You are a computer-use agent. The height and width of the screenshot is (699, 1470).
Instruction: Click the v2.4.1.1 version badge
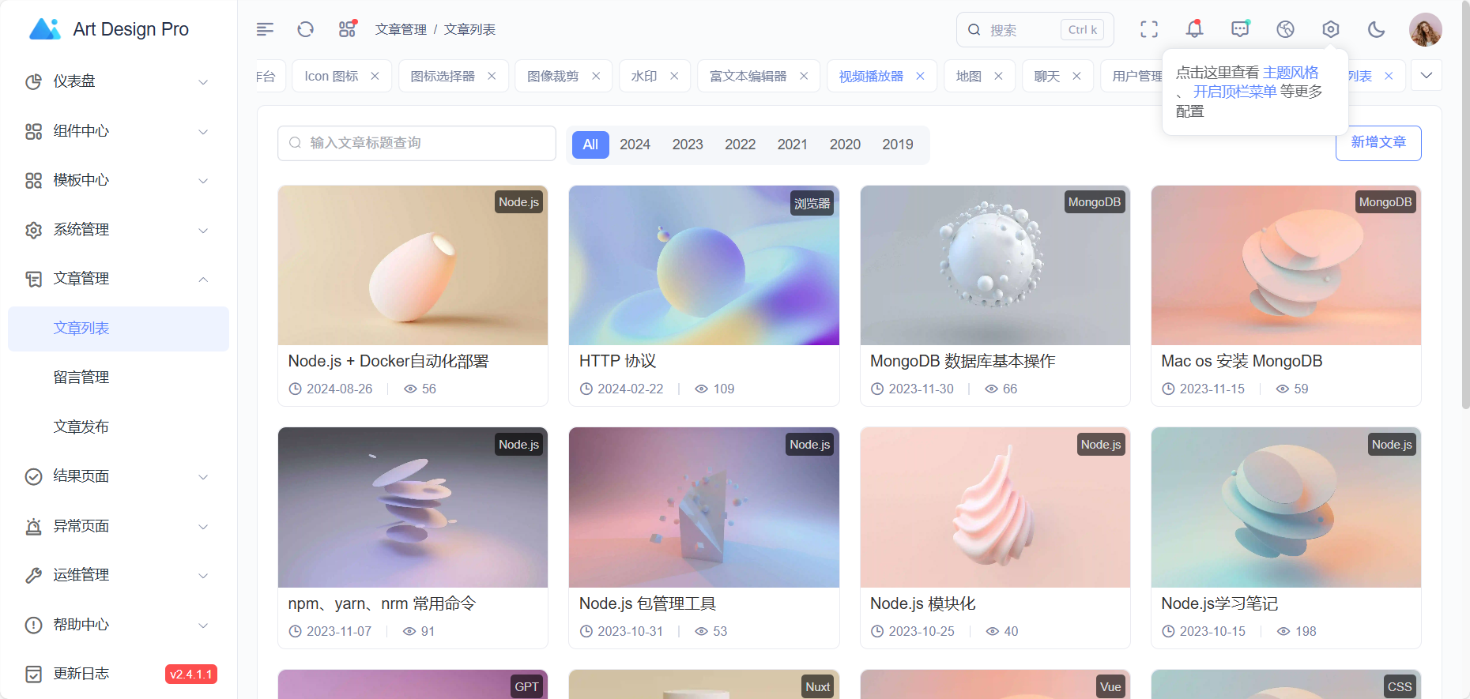coord(191,675)
